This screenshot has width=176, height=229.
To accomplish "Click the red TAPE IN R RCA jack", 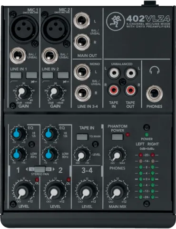I will (114, 90).
